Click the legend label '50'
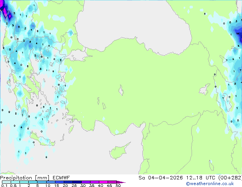The image size is (242, 187). [x=118, y=185]
